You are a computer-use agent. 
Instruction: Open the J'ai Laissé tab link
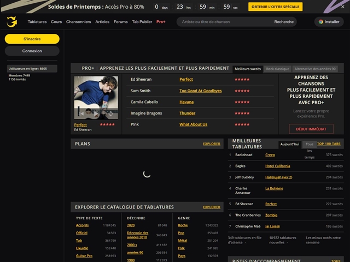coord(272,227)
